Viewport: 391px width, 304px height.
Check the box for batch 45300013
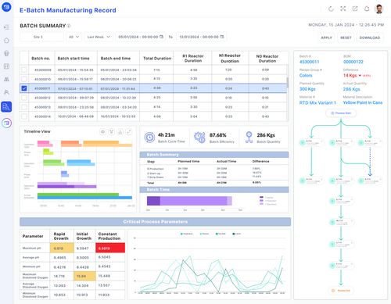(x=24, y=107)
